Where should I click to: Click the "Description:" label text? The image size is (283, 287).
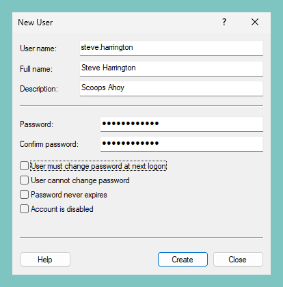[x=39, y=89]
